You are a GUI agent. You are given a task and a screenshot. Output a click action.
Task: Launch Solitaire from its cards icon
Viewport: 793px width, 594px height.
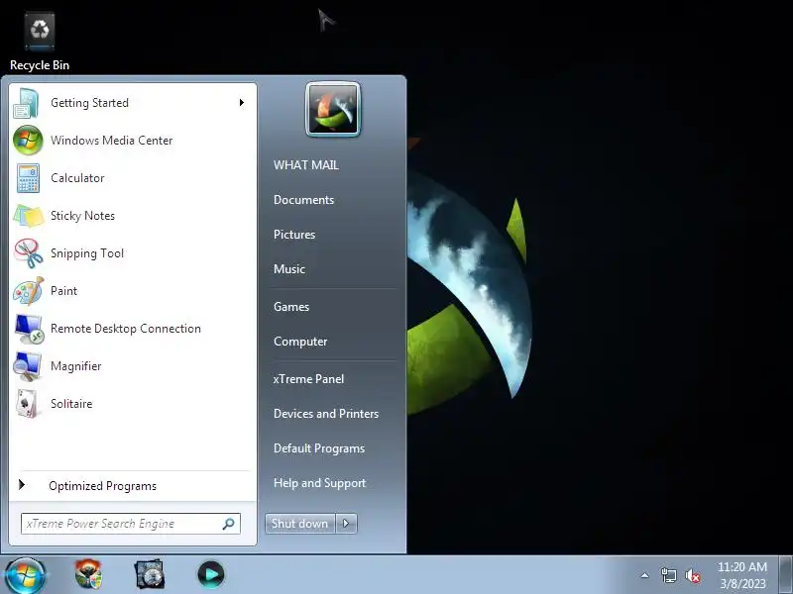tap(28, 404)
